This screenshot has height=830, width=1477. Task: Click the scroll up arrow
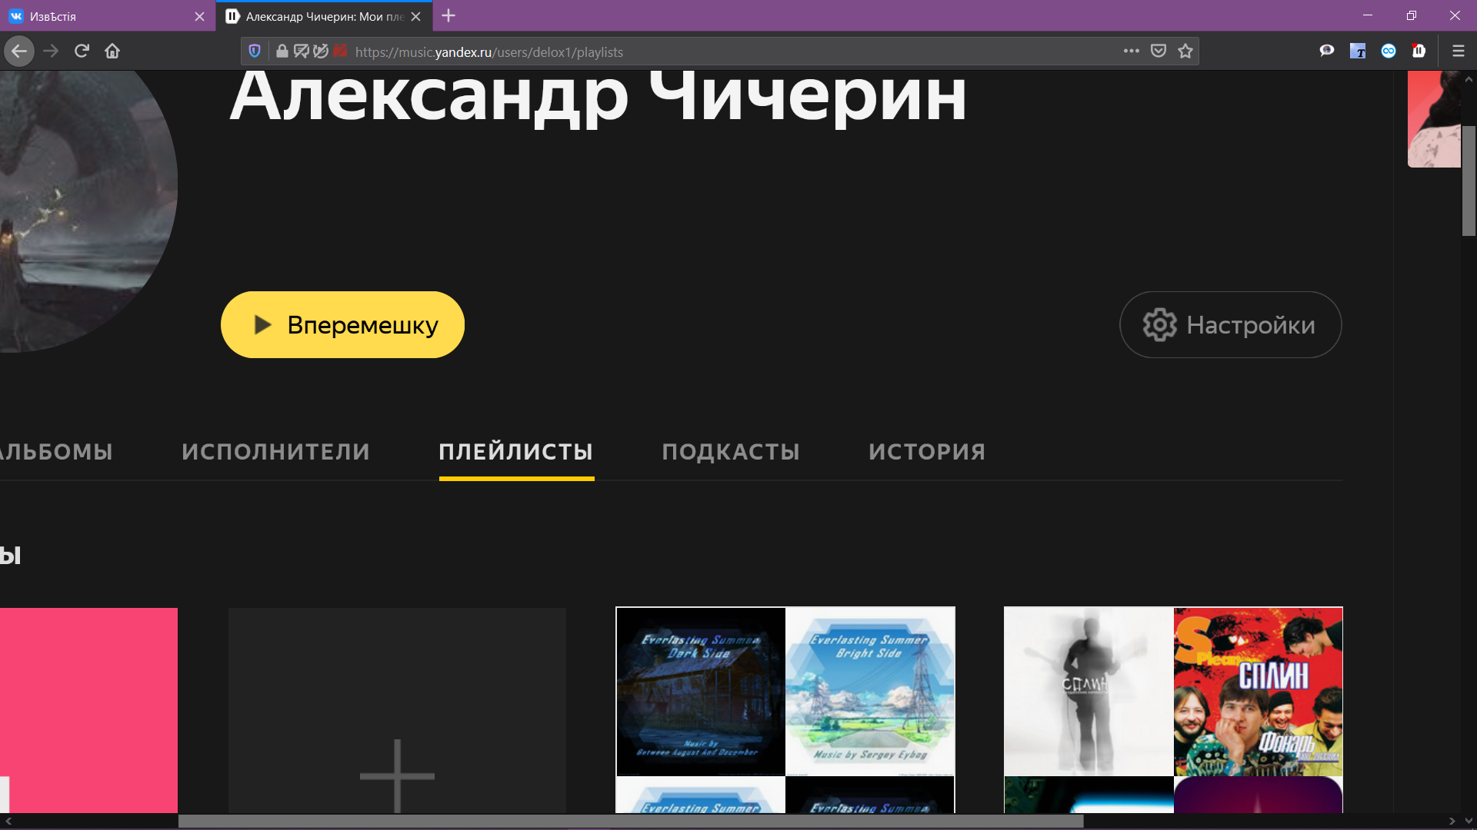click(x=1469, y=78)
